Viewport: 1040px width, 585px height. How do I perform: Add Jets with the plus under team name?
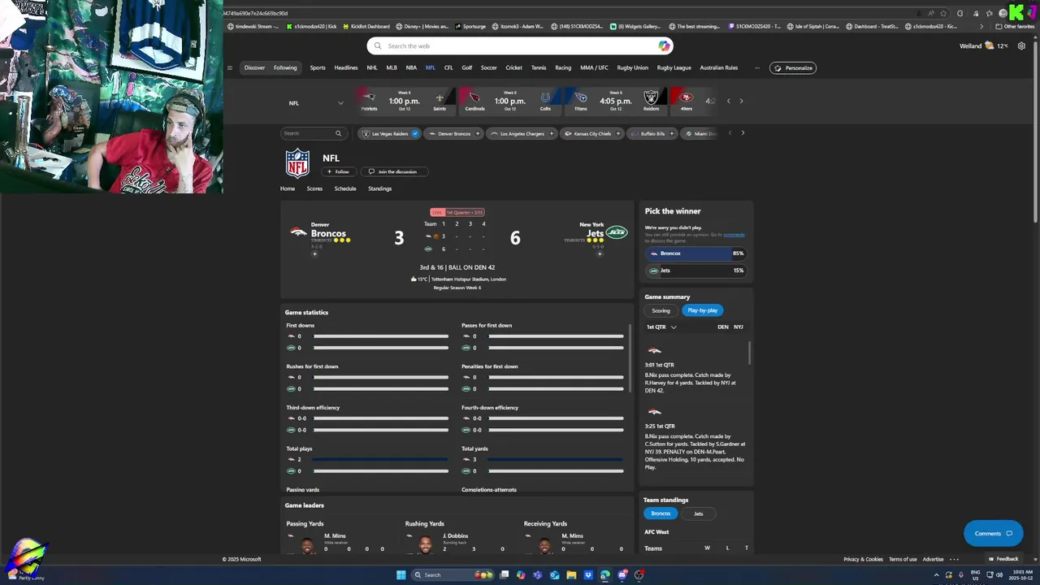(x=600, y=254)
